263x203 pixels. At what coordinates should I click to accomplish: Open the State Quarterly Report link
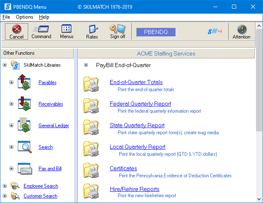tap(137, 126)
